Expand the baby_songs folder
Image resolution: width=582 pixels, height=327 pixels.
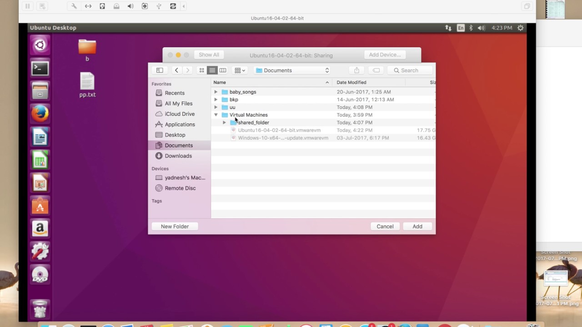point(216,92)
